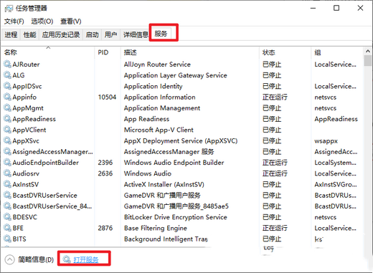Sort by the PID column header

point(108,52)
